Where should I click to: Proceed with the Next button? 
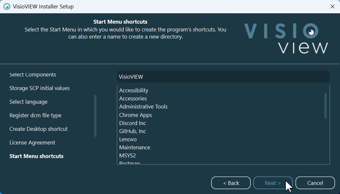pyautogui.click(x=273, y=183)
